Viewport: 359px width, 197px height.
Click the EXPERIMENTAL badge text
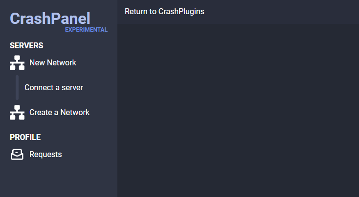(86, 30)
